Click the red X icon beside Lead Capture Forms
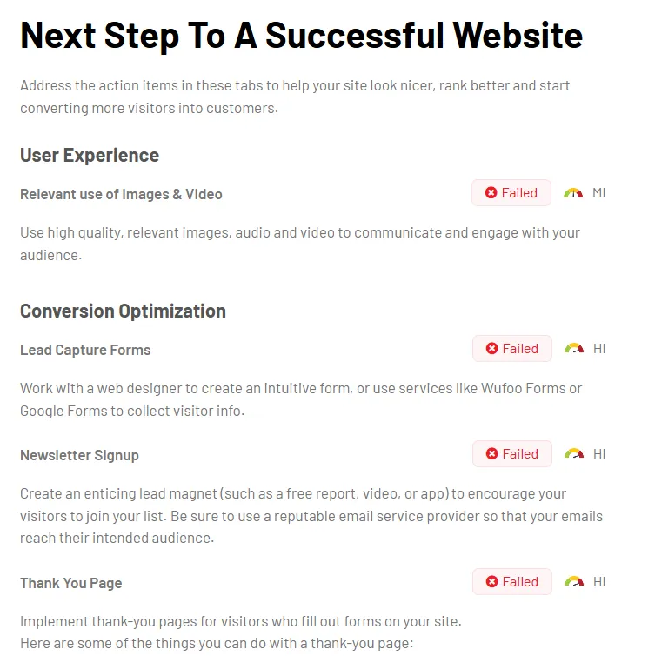Viewport: 655px width, 656px height. pyautogui.click(x=491, y=349)
